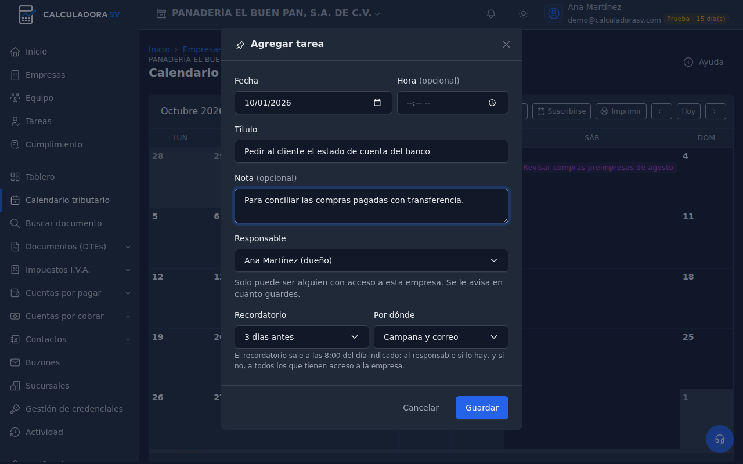
Task: Click Guardar to save the task
Action: point(482,408)
